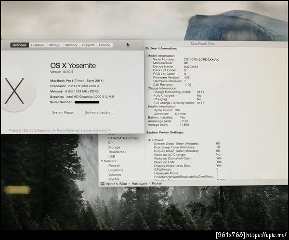Click the OS X Yosemite title
The height and width of the screenshot is (240, 289).
73,66
